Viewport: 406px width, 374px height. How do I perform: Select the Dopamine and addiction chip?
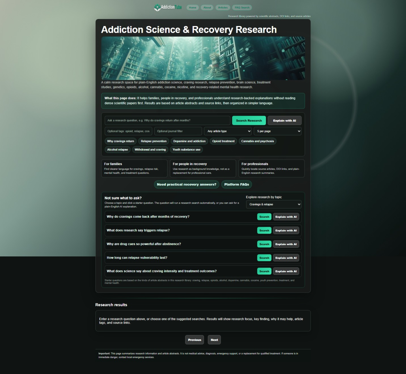click(x=189, y=141)
